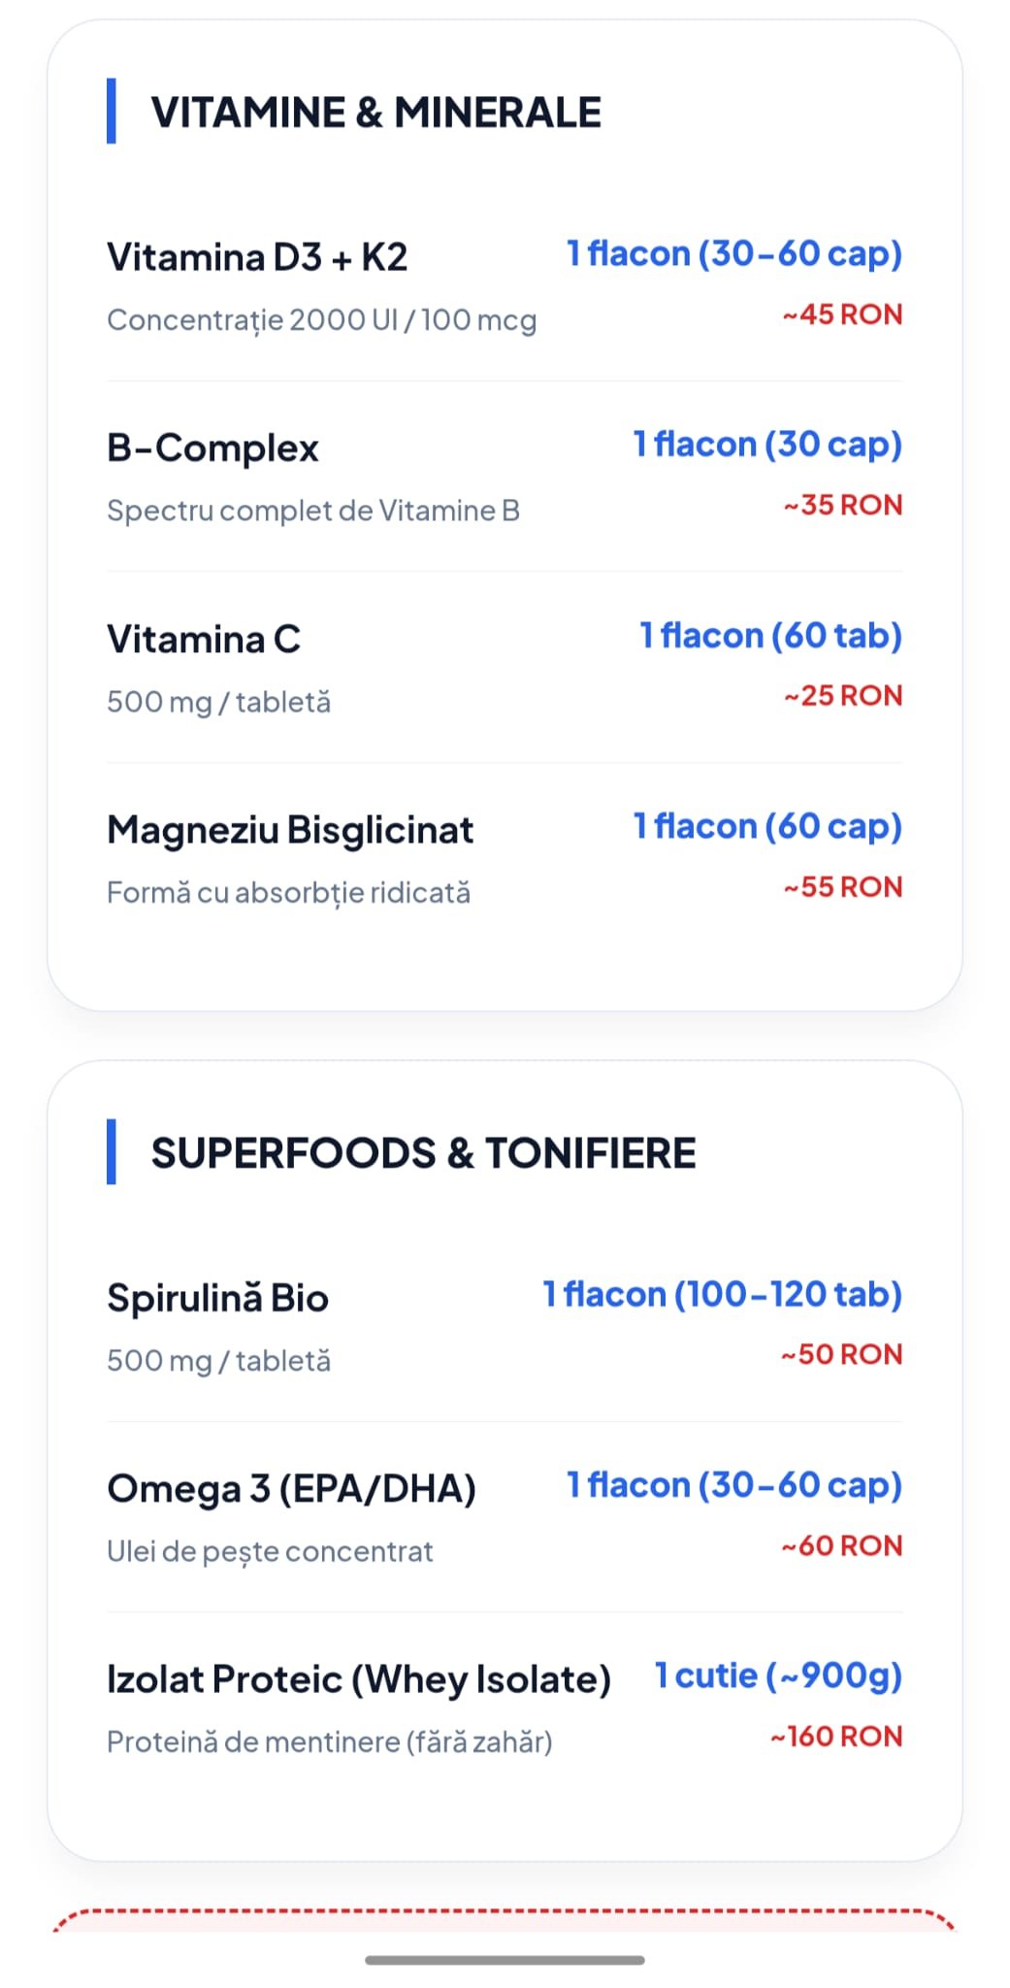The height and width of the screenshot is (1988, 1010).
Task: Select the Vitamina D3 + K2 item
Action: [x=257, y=257]
